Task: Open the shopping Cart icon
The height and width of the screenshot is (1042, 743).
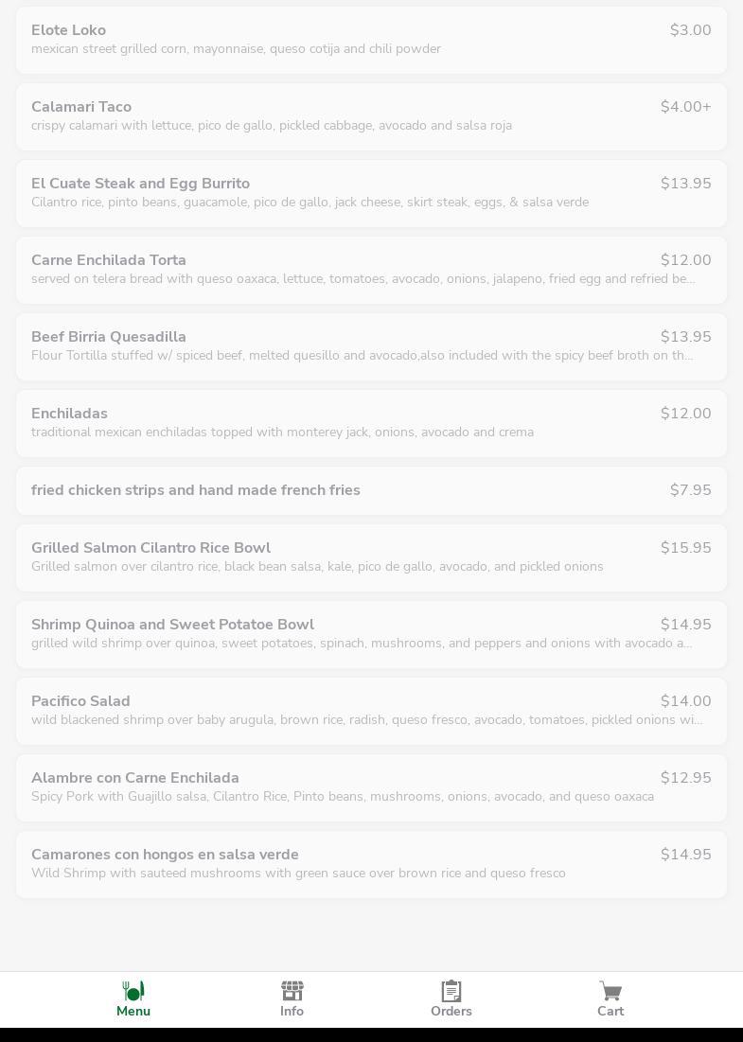Action: click(x=610, y=991)
